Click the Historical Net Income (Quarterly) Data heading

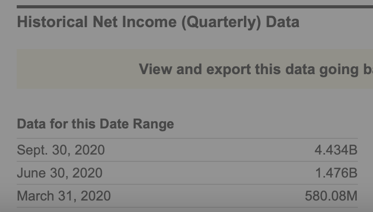click(158, 22)
